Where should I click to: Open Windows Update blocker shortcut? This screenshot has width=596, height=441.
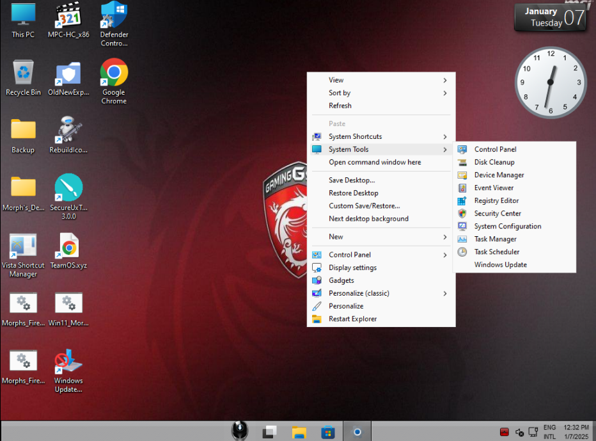click(68, 371)
